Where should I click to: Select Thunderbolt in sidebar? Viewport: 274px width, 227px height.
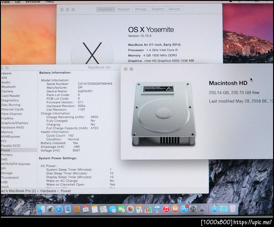[10, 178]
